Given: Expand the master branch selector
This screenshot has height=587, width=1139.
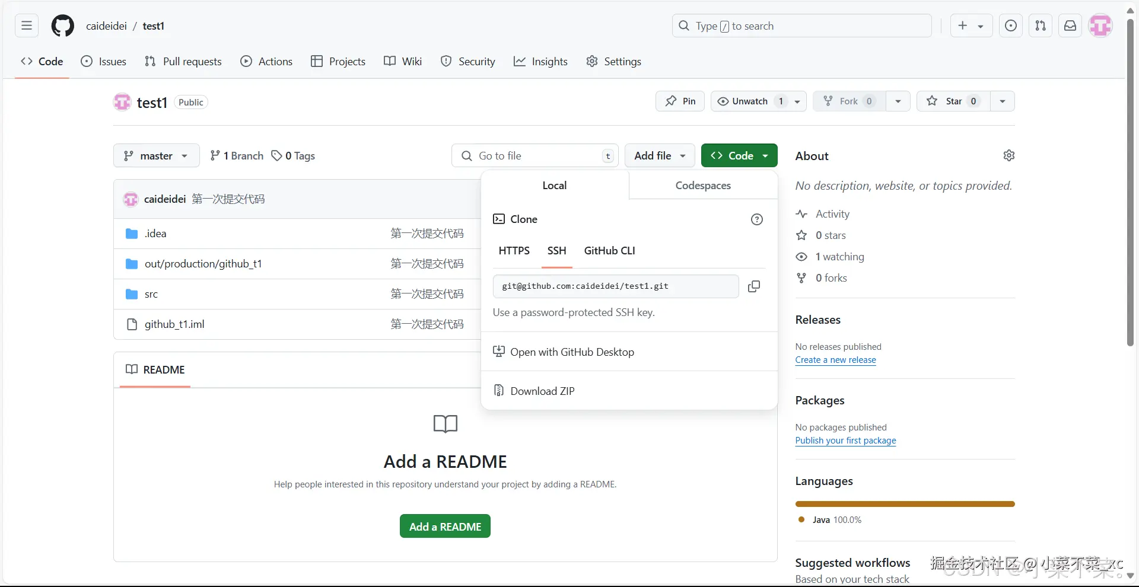Looking at the screenshot, I should pos(157,156).
